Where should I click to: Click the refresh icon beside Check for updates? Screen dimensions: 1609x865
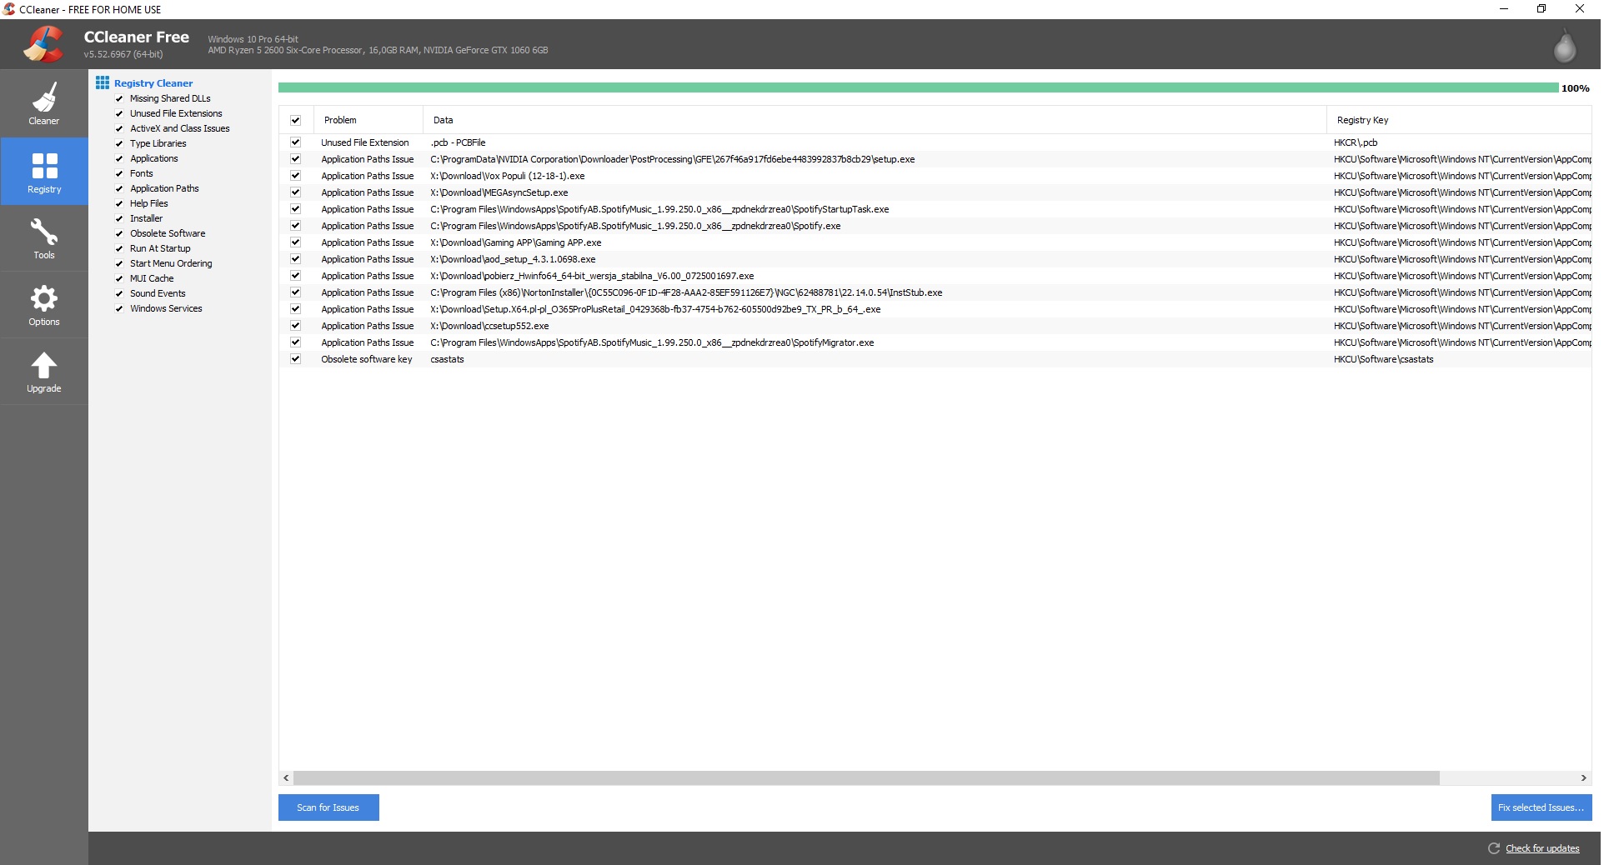coord(1494,848)
